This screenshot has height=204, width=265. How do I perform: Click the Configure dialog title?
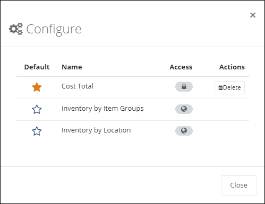coord(54,29)
